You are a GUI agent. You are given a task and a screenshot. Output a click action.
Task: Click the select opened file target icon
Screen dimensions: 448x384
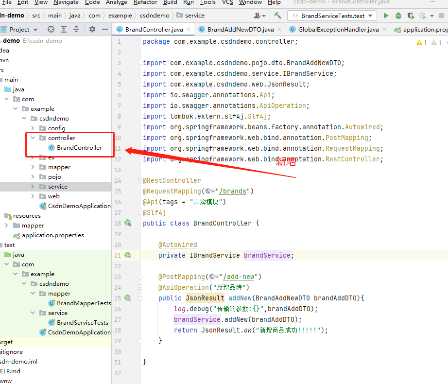51,29
